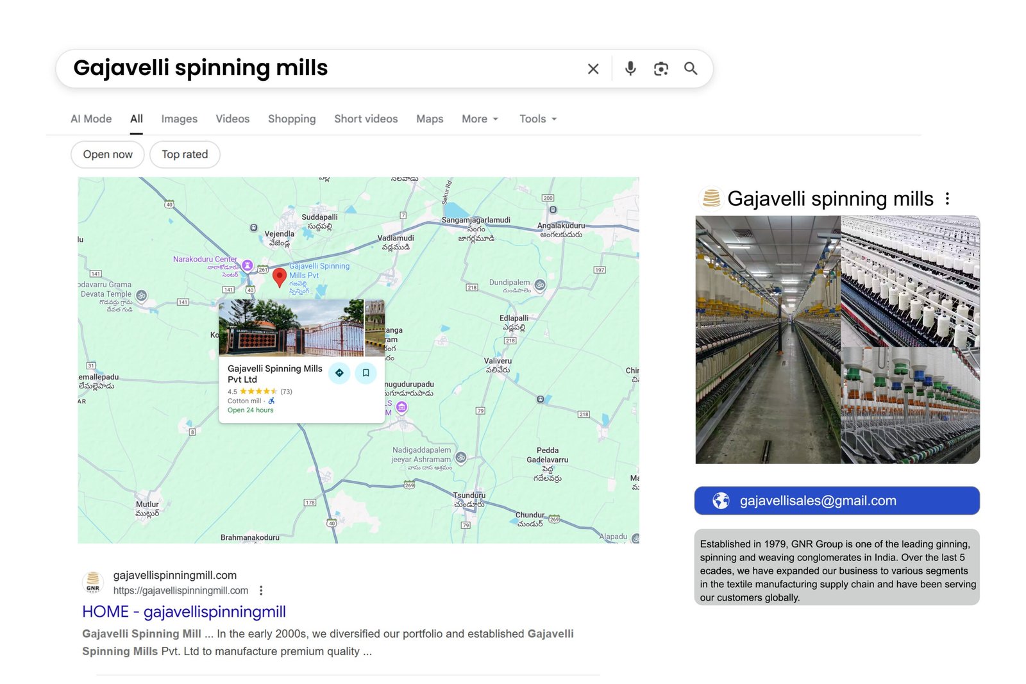Click the yarn logo beside Gajavelli spinning mills
1026x684 pixels.
pyautogui.click(x=712, y=199)
